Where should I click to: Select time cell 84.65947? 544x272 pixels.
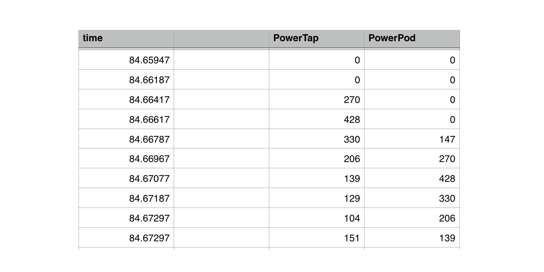click(126, 60)
